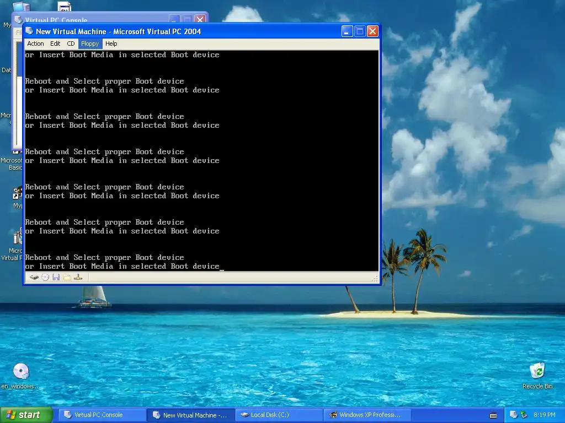This screenshot has height=423, width=565.
Task: Minimize the Virtual PC Console window
Action: 174,19
